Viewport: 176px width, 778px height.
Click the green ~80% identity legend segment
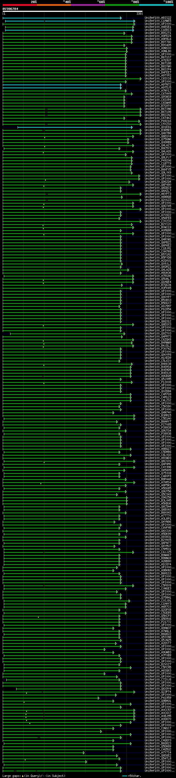122,5
